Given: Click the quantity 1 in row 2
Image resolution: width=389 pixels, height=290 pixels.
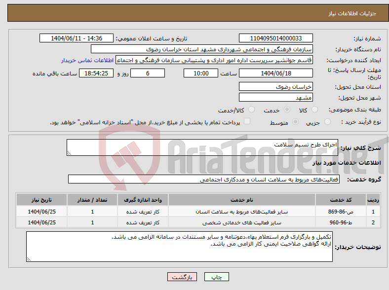Looking at the screenshot, I should point(92,222).
